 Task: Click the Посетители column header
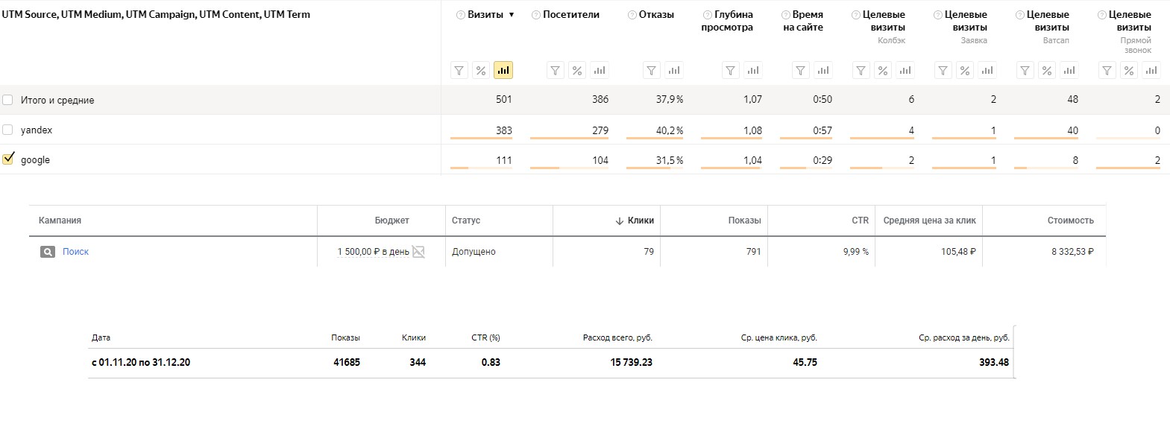(x=571, y=15)
